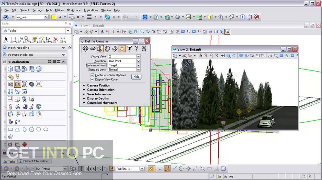Select the Place Ellipse tool
This screenshot has width=322, height=180.
click(x=46, y=129)
